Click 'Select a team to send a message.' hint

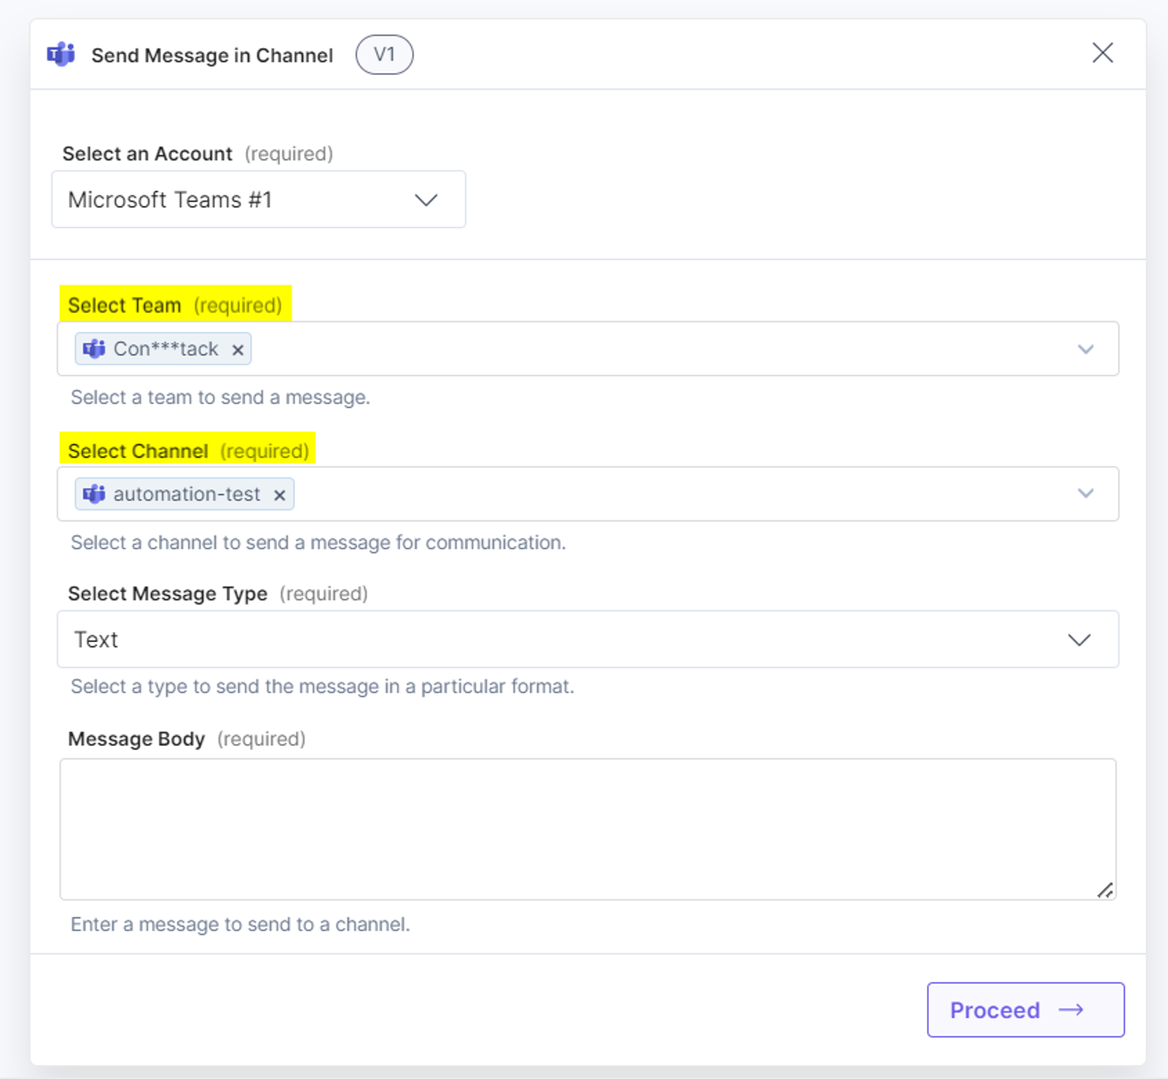[220, 397]
